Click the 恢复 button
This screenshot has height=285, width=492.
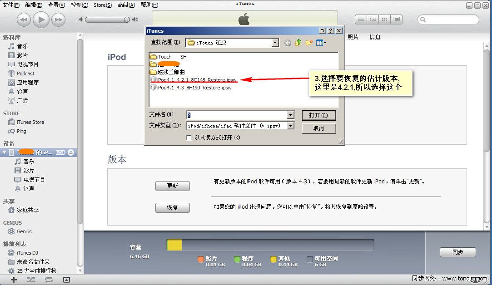point(172,208)
